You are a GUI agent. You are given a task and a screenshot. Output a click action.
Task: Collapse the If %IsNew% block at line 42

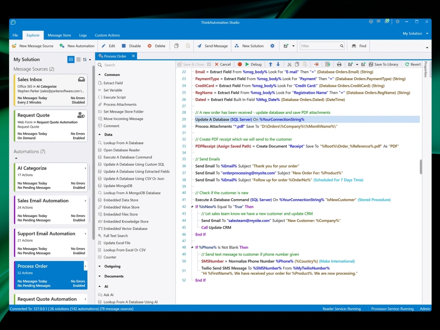192,207
